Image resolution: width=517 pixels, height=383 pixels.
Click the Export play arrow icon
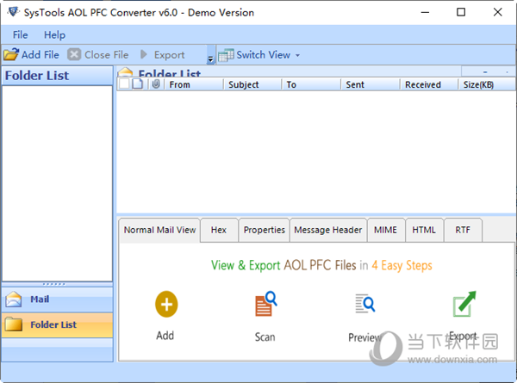click(143, 54)
